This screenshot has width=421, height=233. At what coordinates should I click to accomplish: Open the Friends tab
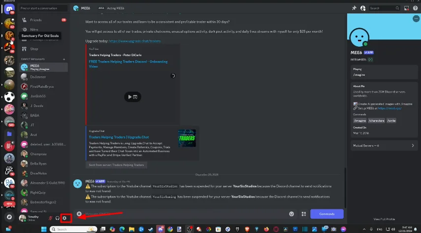pos(44,20)
